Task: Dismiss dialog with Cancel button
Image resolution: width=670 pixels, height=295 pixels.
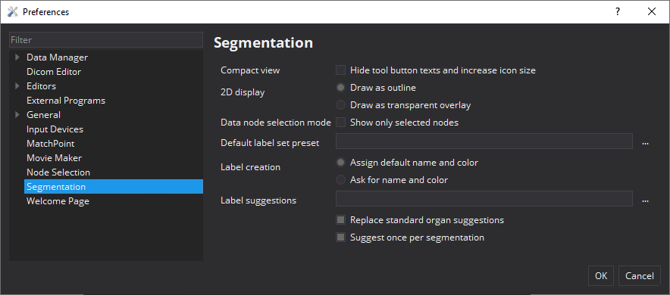Action: [x=639, y=276]
